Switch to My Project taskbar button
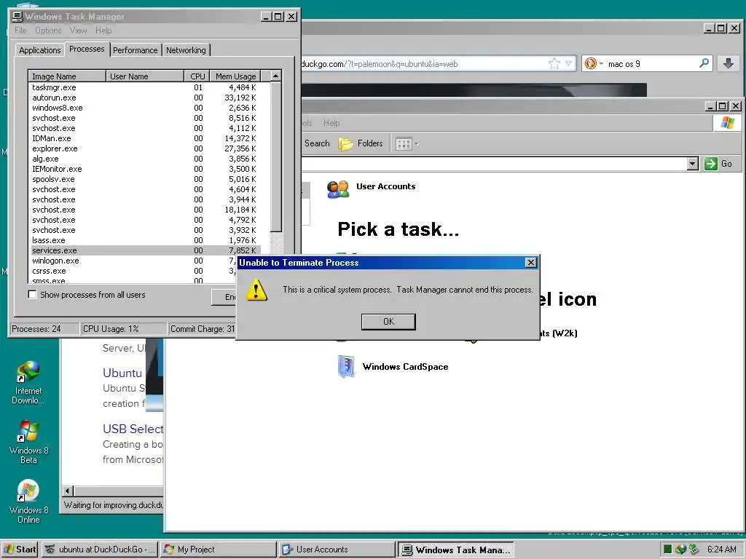 tap(218, 550)
